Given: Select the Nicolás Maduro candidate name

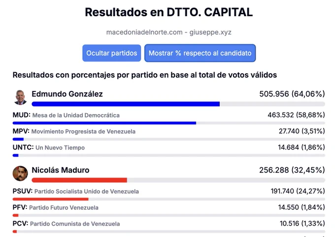Looking at the screenshot, I should pyautogui.click(x=61, y=170).
